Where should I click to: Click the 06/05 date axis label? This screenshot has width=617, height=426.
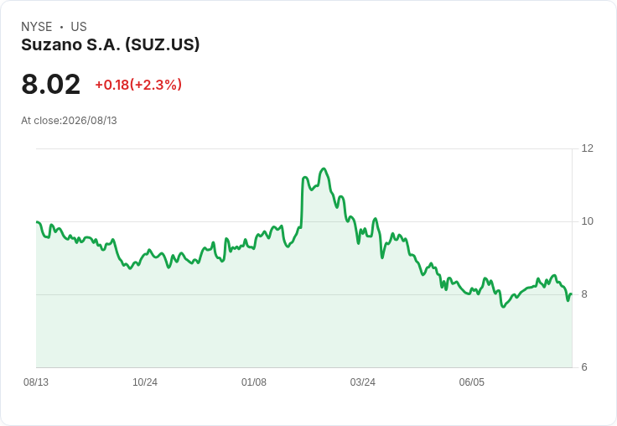coord(472,382)
